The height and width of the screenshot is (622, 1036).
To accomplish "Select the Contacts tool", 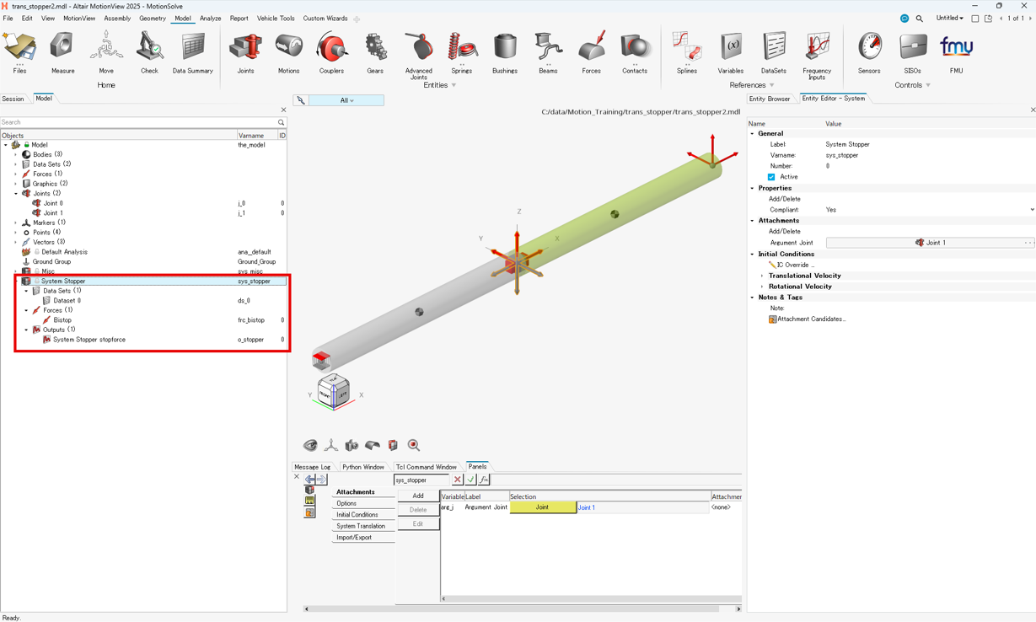I will [x=635, y=52].
